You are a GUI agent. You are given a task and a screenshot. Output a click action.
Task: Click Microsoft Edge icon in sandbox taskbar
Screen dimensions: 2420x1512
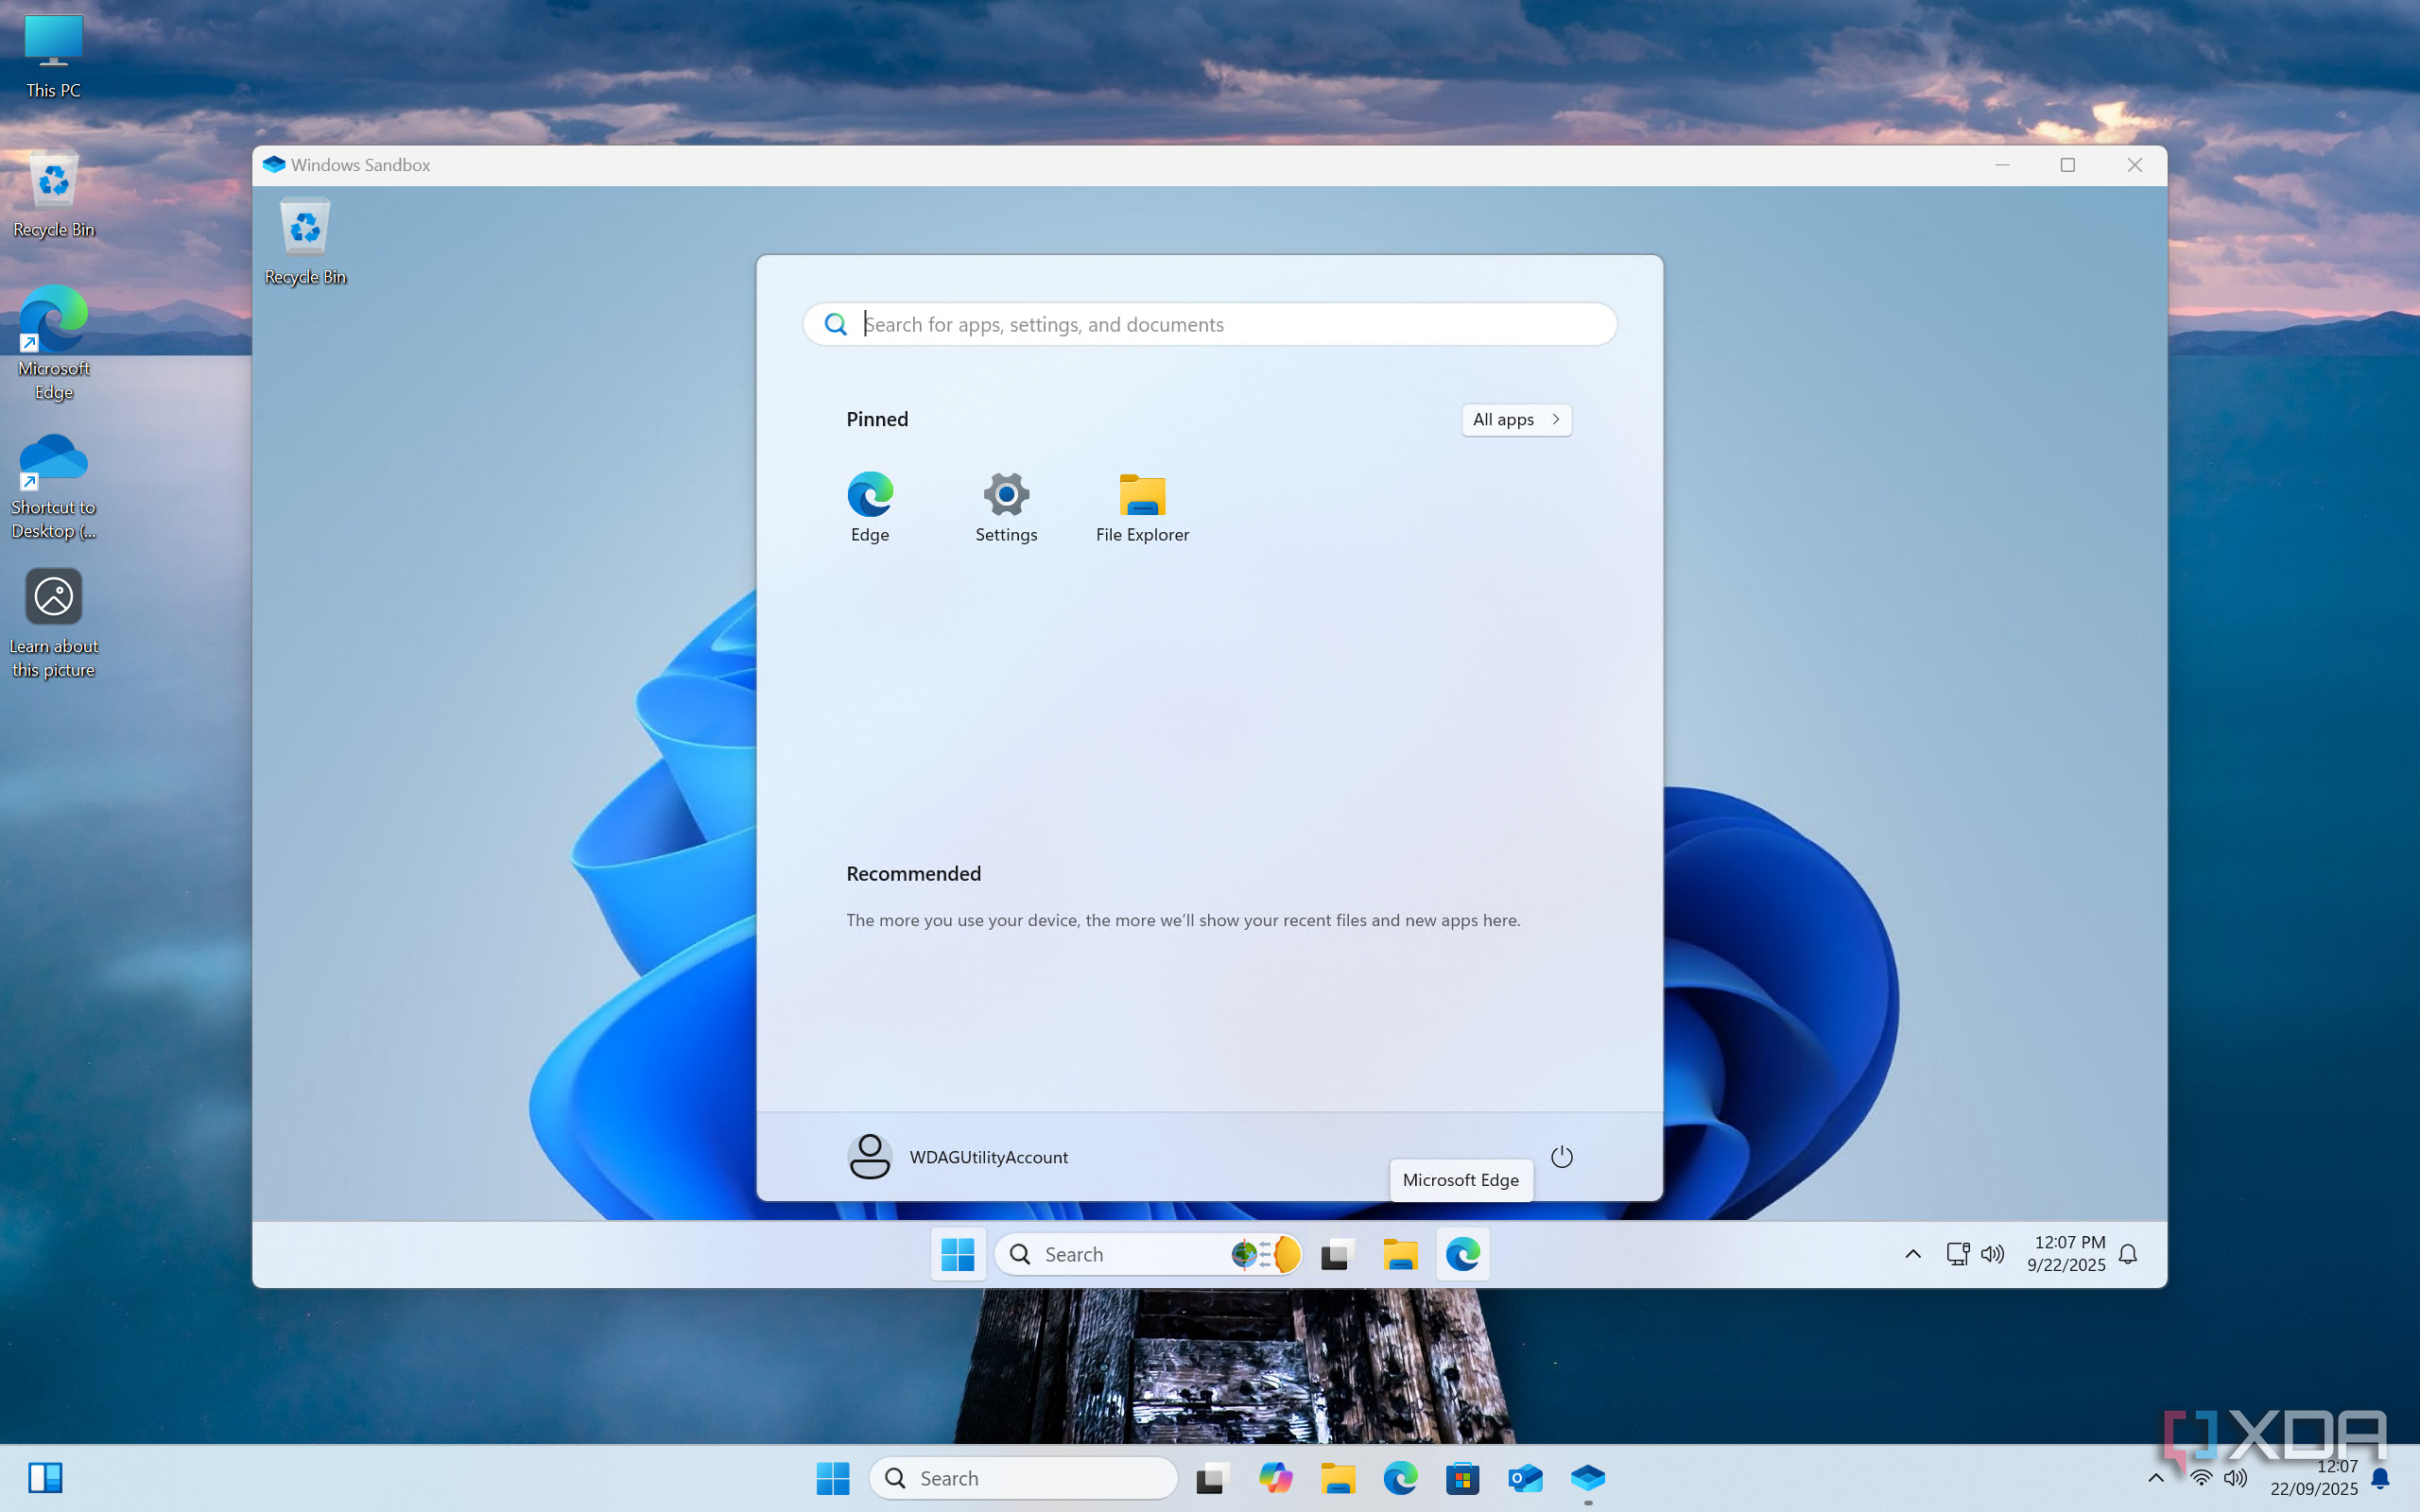[1463, 1254]
